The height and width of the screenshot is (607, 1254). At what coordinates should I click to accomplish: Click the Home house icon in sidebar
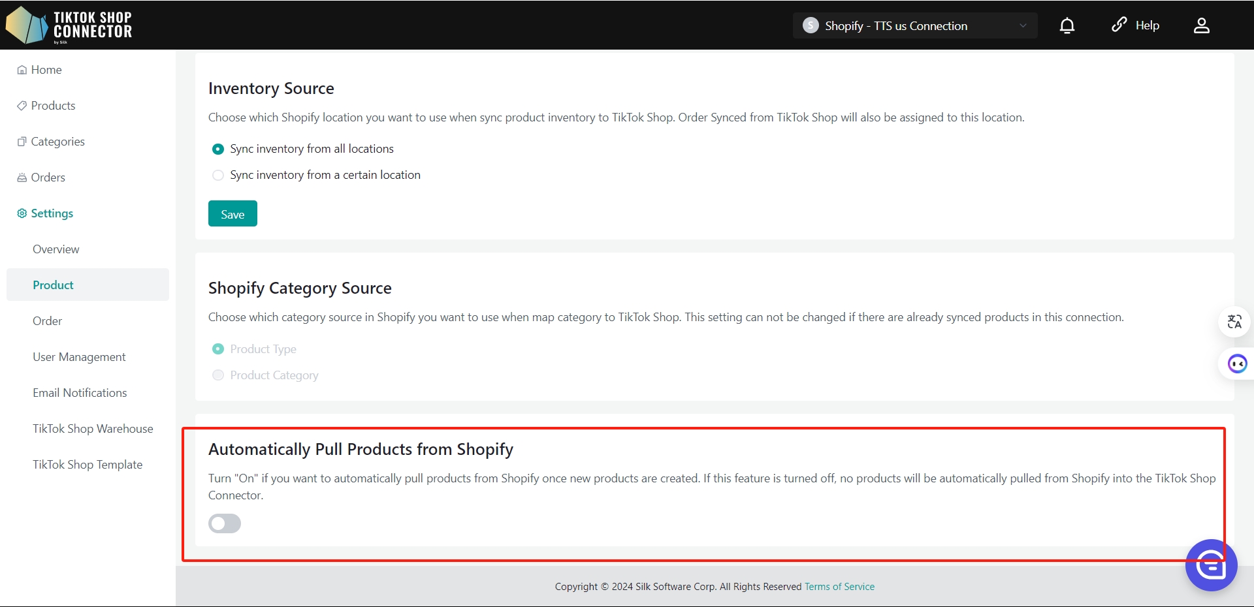(x=22, y=70)
